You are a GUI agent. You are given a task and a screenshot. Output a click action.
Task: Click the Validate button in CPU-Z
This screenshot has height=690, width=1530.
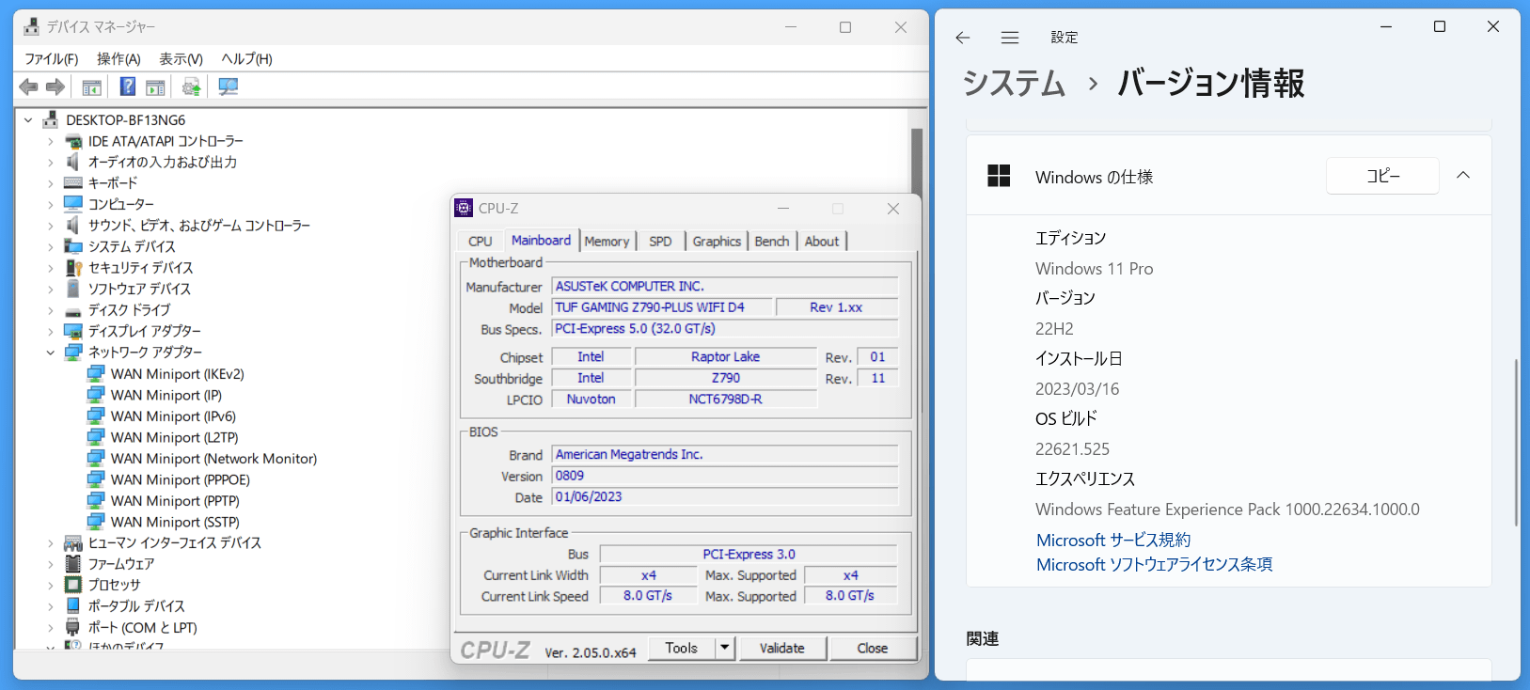pyautogui.click(x=782, y=648)
